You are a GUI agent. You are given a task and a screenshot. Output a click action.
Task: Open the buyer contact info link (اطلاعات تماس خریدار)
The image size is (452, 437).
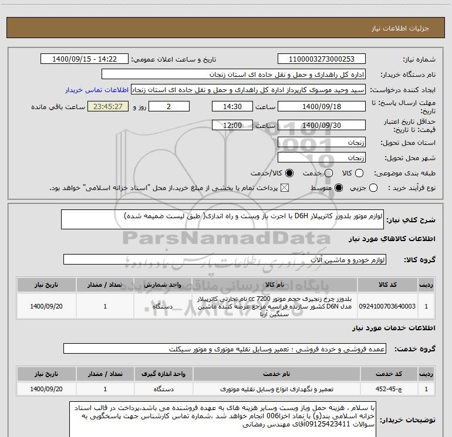pos(97,90)
